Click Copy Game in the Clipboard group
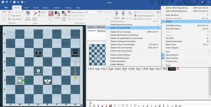This screenshot has width=211, height=107. click(15, 16)
